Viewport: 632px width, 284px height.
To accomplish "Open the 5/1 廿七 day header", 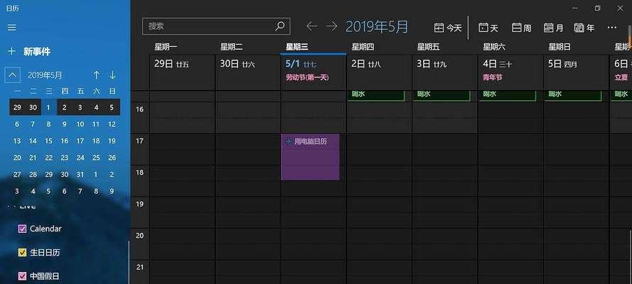I will 301,64.
